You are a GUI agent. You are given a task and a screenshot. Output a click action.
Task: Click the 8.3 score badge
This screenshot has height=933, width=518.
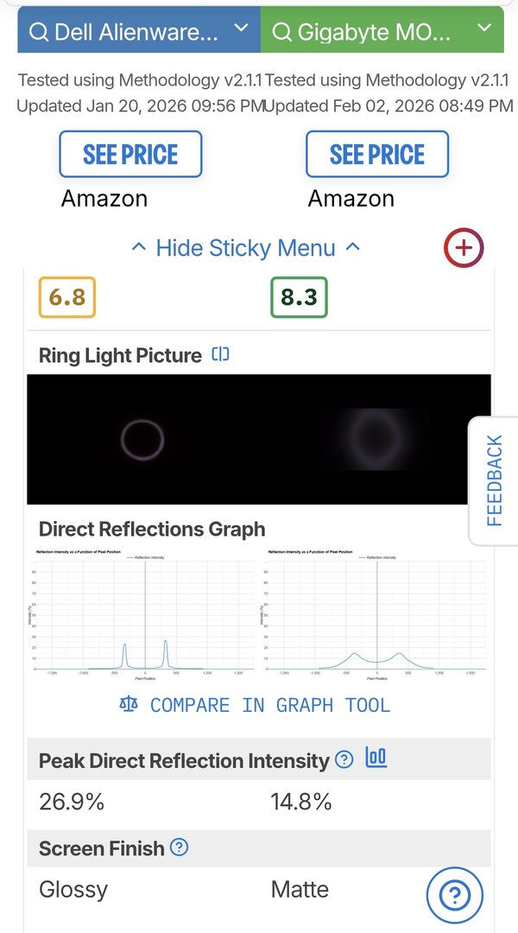pyautogui.click(x=299, y=297)
